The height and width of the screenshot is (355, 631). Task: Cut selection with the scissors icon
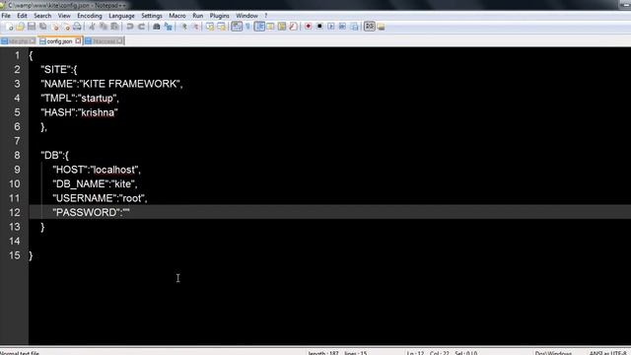click(x=92, y=27)
